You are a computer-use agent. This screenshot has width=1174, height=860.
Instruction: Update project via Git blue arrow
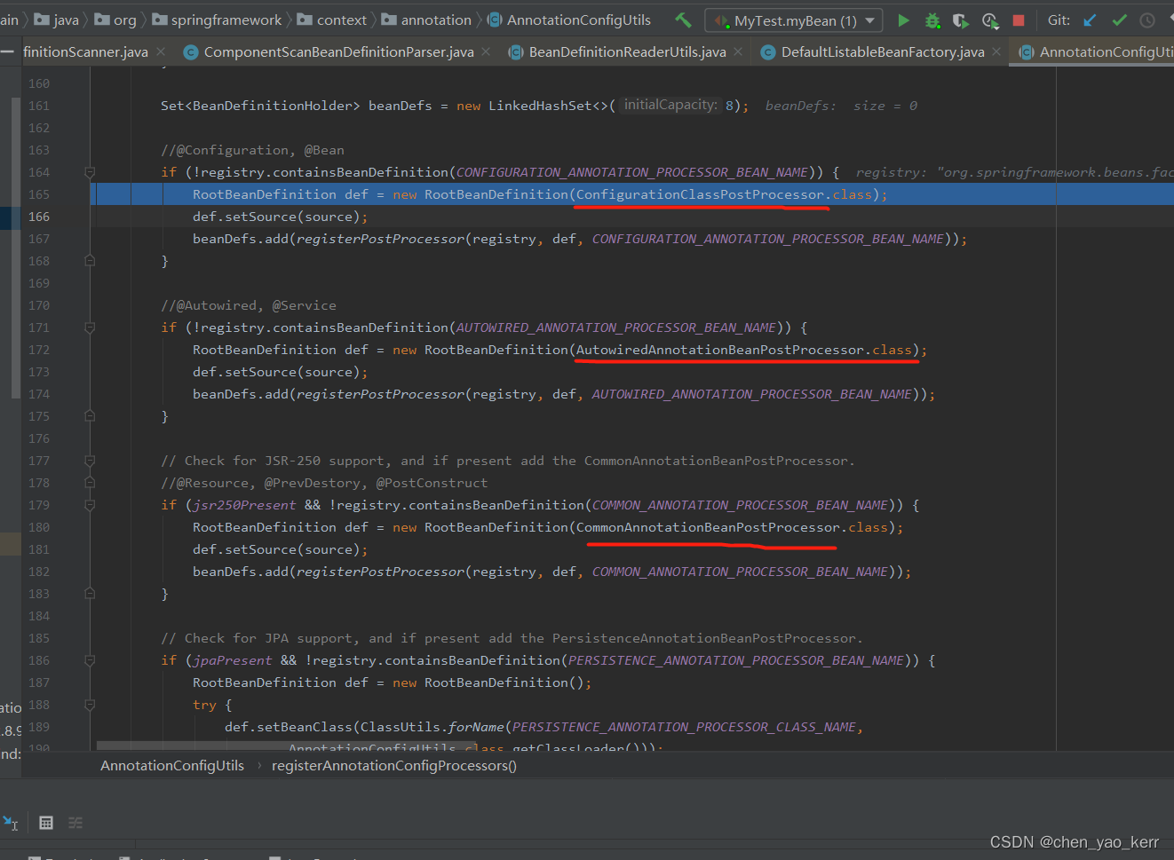tap(1090, 20)
